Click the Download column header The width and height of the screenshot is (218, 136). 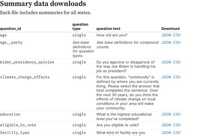(x=170, y=29)
